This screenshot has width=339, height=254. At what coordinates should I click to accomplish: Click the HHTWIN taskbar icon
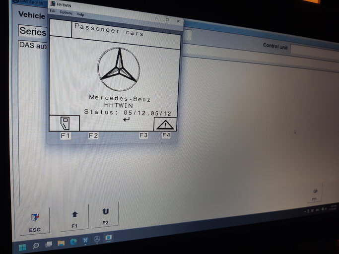(x=108, y=238)
